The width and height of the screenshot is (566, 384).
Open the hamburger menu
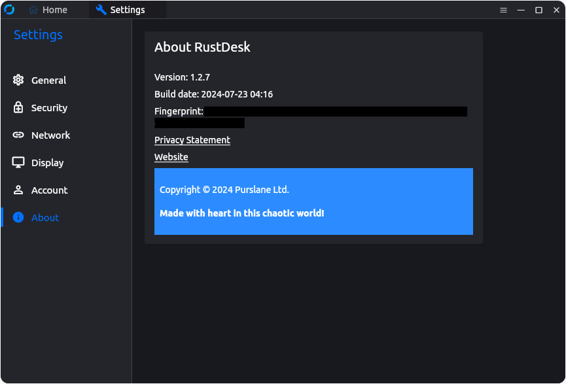(503, 9)
